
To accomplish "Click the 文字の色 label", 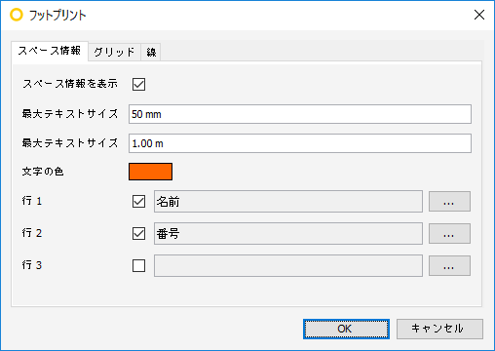I will coord(43,172).
